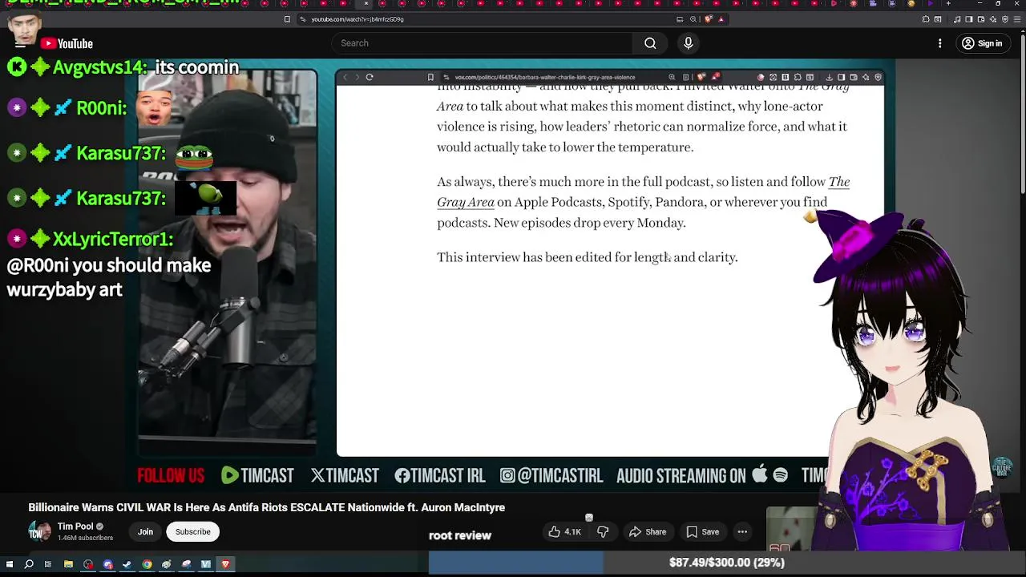Click the bookmark icon in vox browser
This screenshot has height=577, width=1026.
pos(430,78)
